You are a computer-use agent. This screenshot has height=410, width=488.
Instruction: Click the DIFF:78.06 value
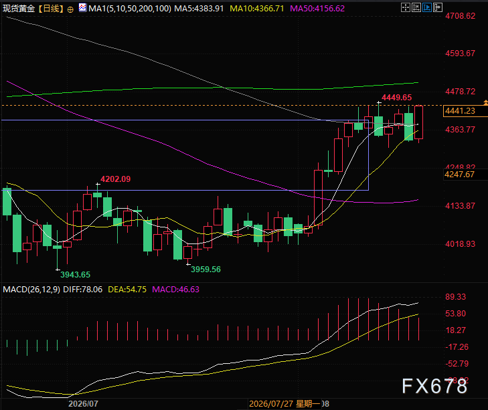pyautogui.click(x=82, y=290)
